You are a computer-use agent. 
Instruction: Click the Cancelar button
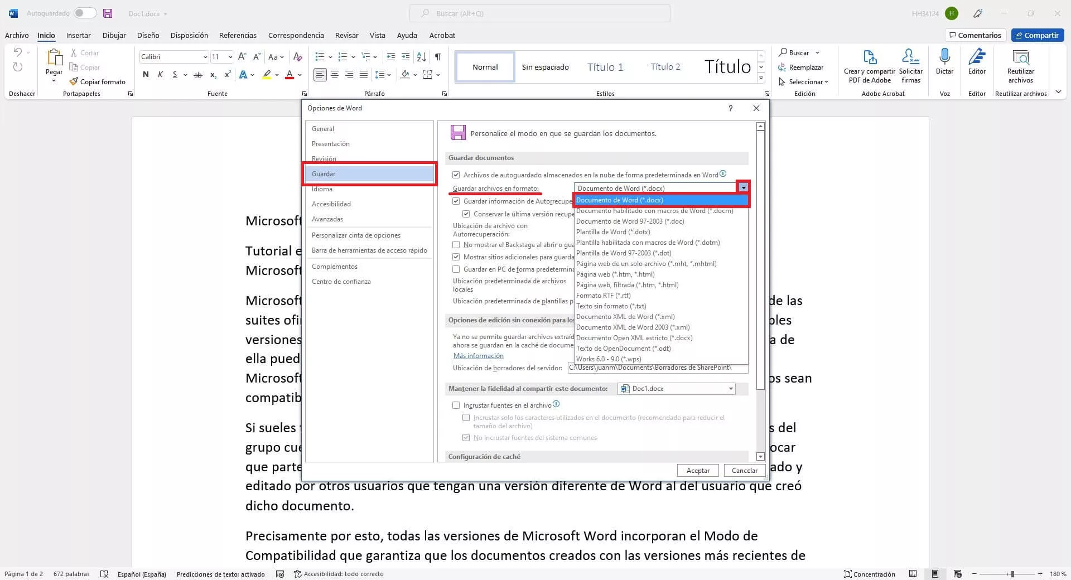[745, 471]
